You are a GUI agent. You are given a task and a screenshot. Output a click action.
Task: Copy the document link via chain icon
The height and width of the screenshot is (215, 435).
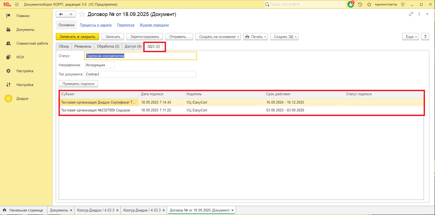click(411, 14)
